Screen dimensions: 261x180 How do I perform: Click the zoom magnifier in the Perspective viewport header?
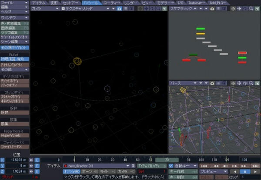click(251, 83)
